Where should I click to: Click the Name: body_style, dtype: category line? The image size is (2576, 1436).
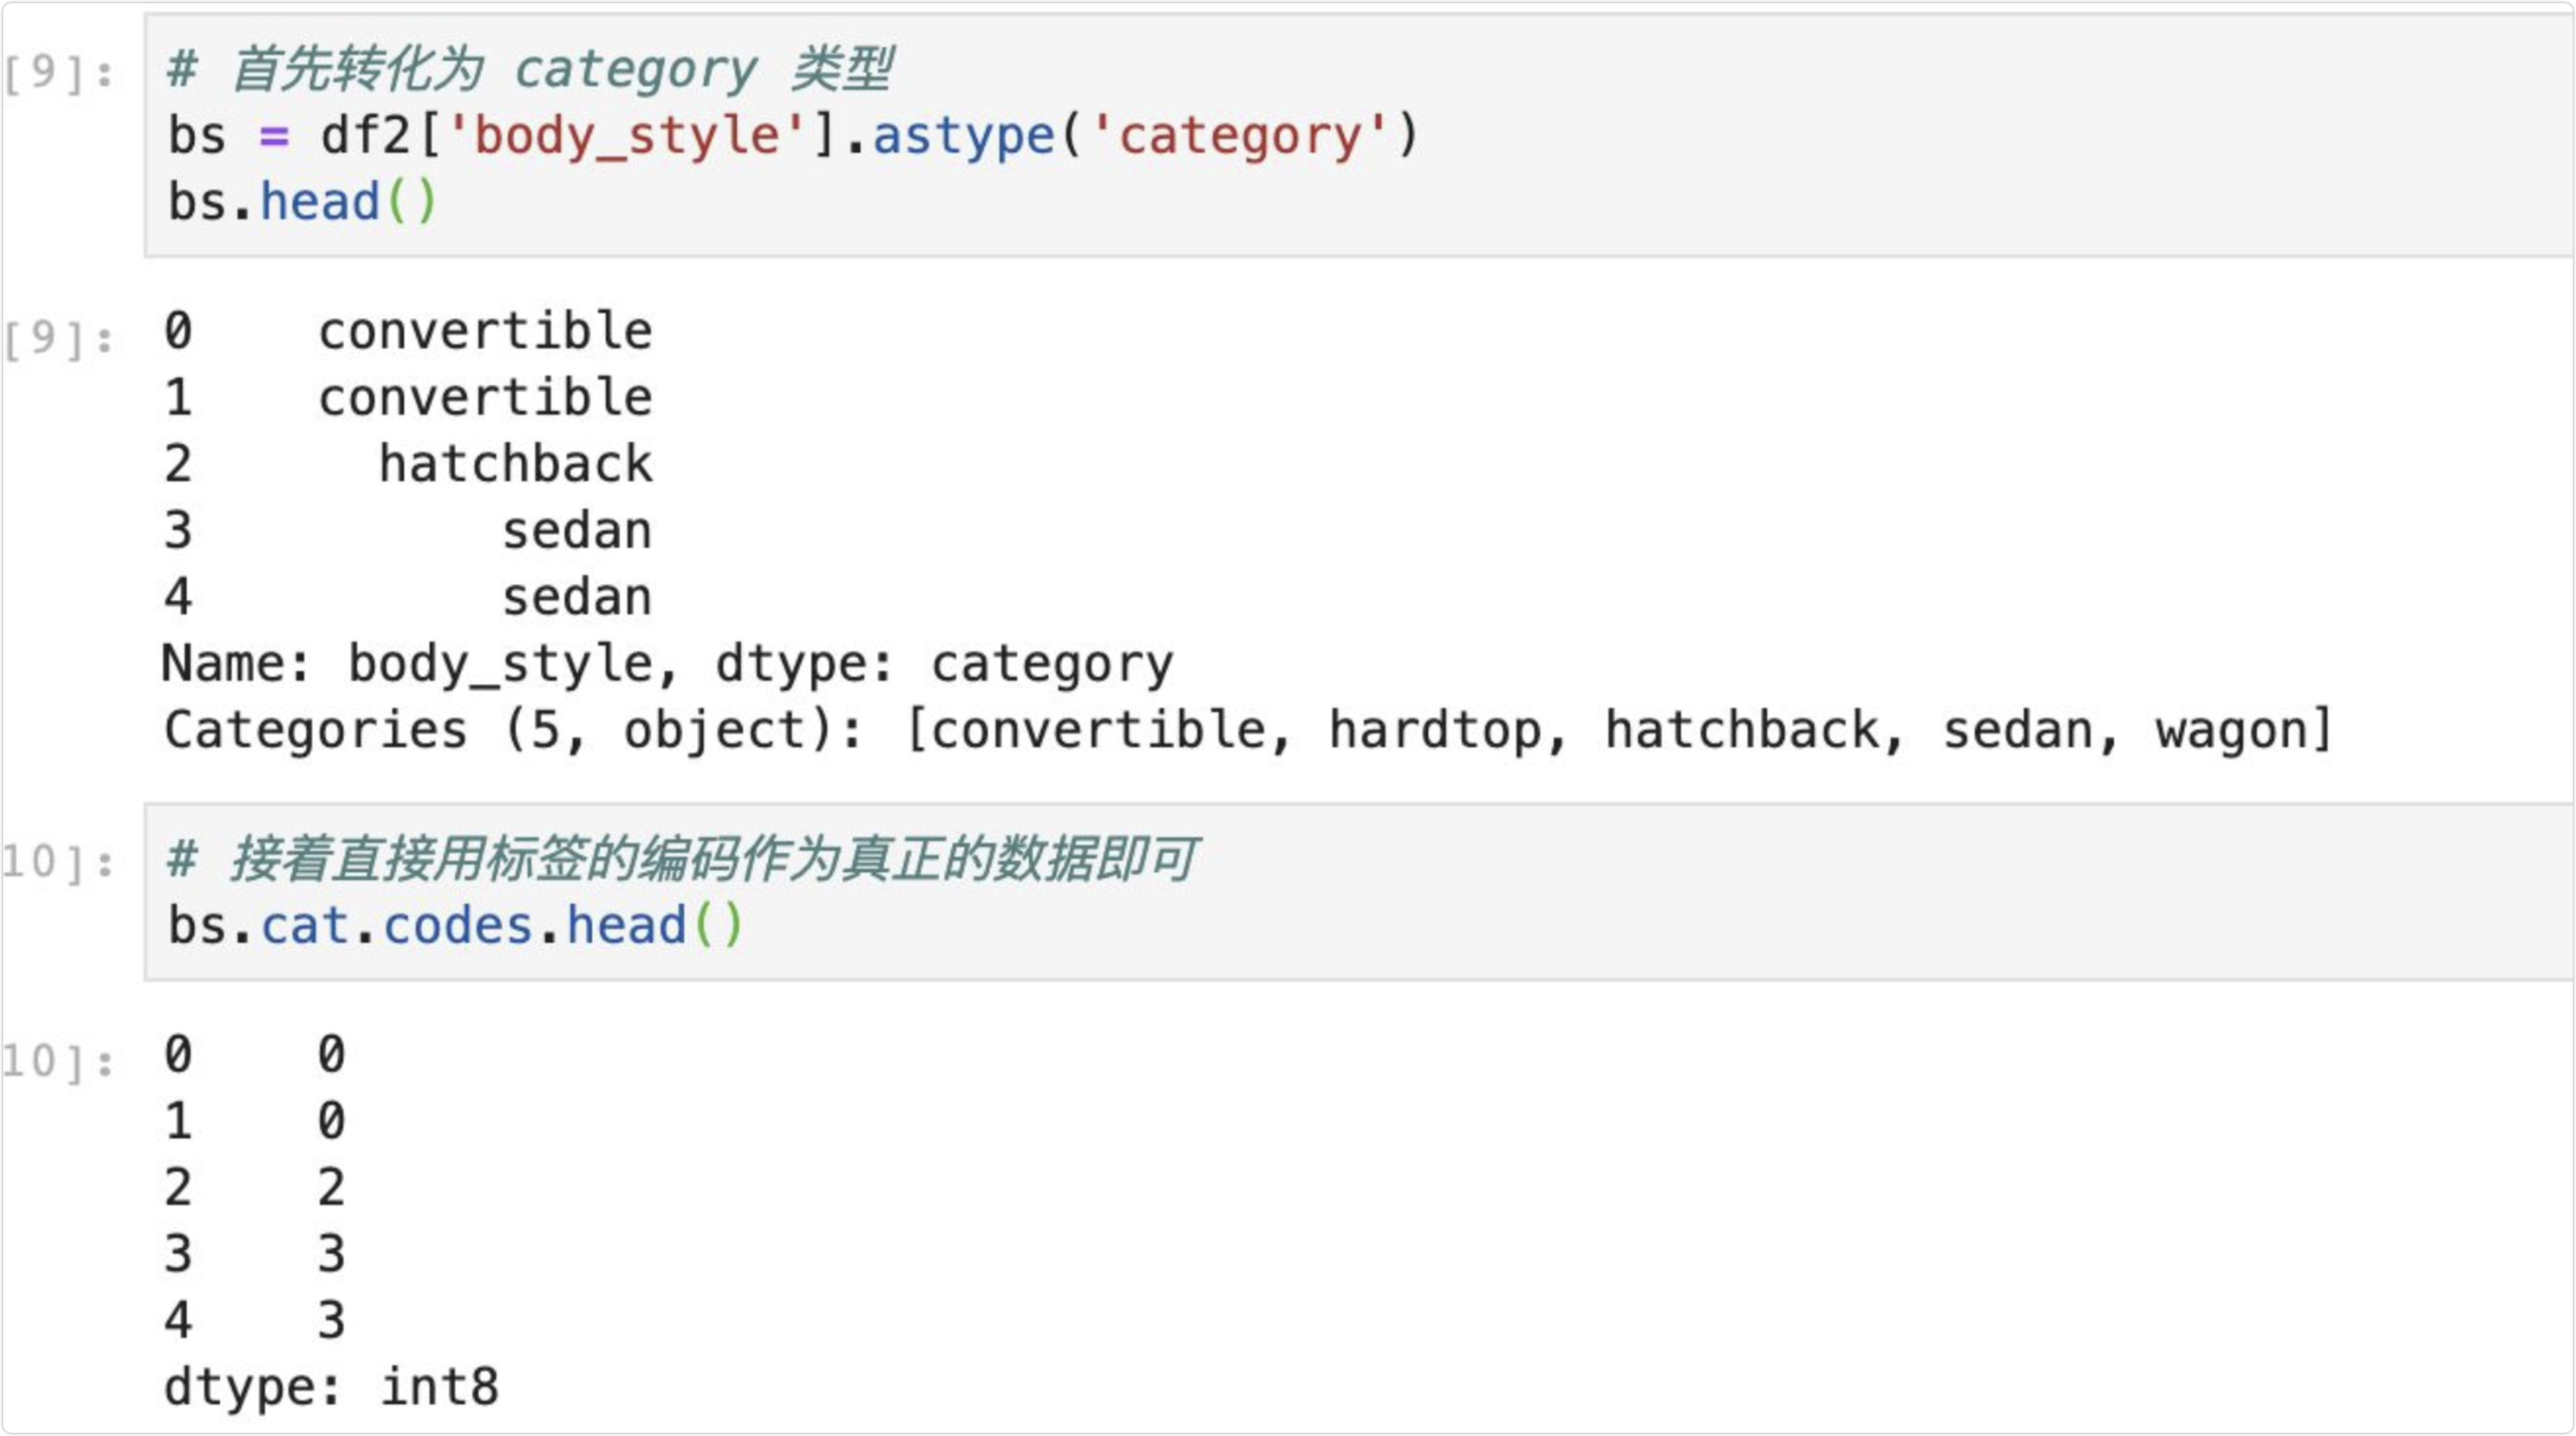click(668, 665)
